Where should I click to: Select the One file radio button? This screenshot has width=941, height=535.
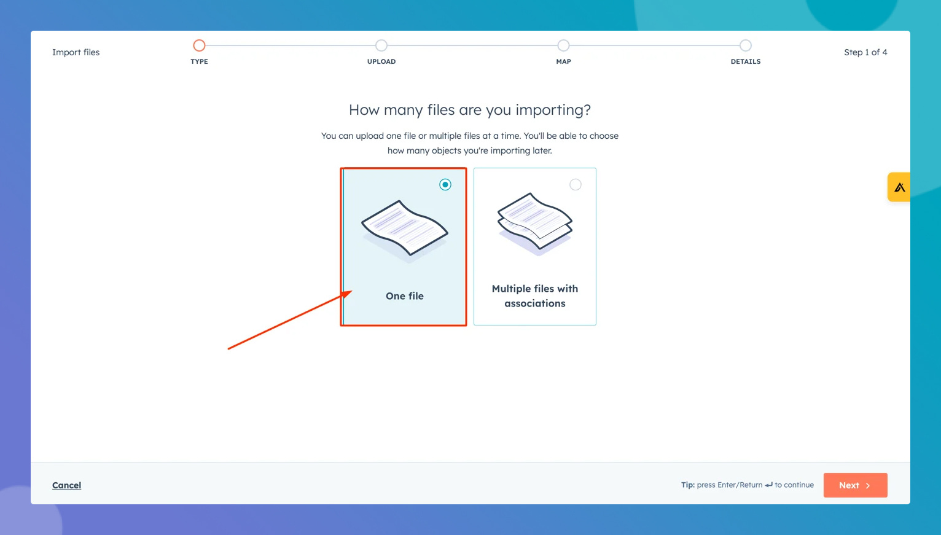point(445,185)
